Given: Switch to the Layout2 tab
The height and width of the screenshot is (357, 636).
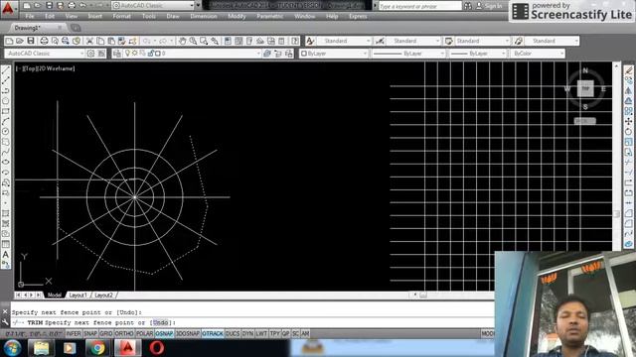Looking at the screenshot, I should (103, 296).
